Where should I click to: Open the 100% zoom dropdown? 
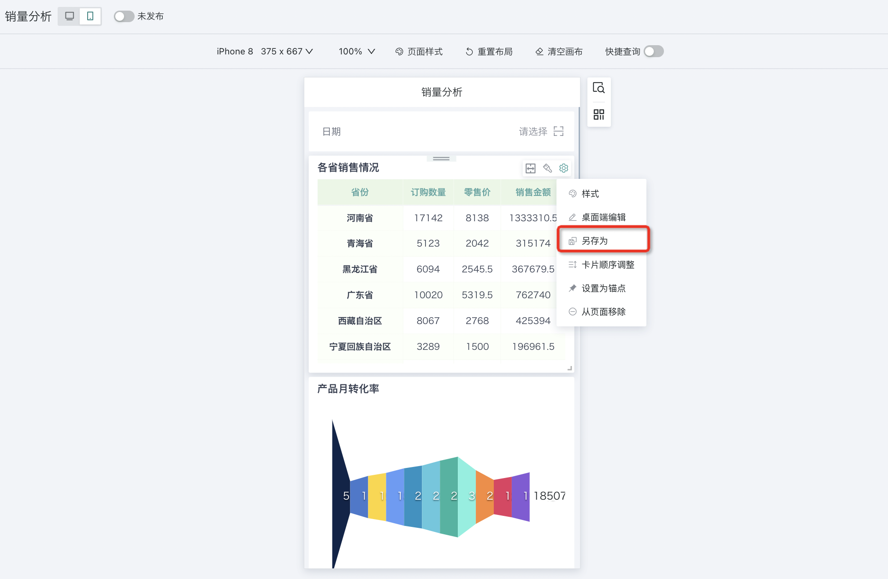pos(356,51)
